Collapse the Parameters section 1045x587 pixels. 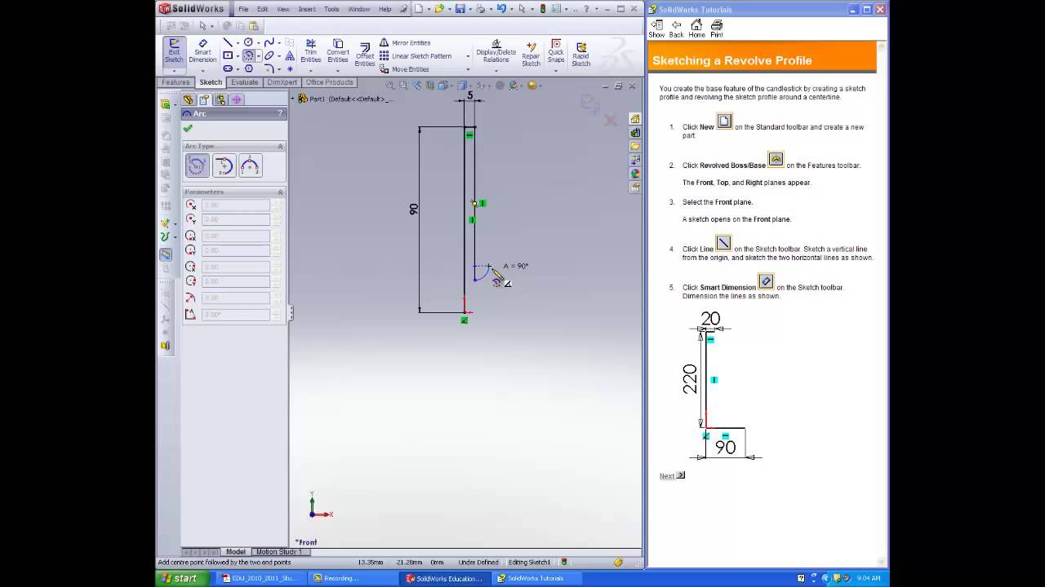tap(280, 192)
